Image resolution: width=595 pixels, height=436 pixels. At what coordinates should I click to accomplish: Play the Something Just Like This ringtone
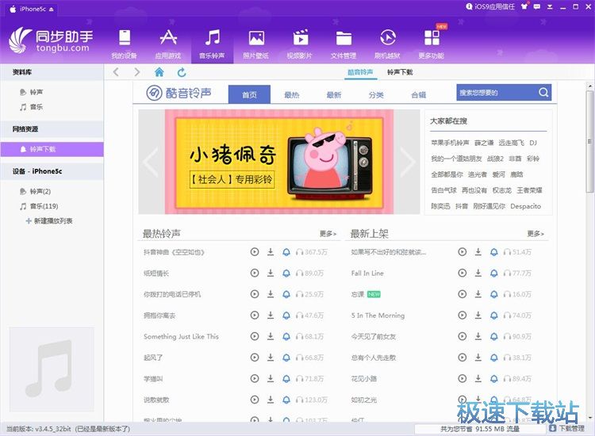(255, 336)
